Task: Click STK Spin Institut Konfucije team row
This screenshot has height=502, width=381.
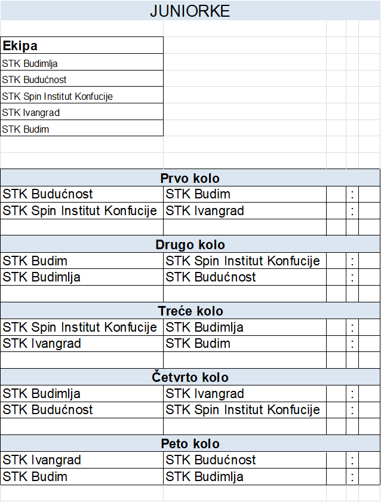Action: coord(82,95)
